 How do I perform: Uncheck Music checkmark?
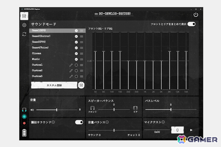coord(76,60)
